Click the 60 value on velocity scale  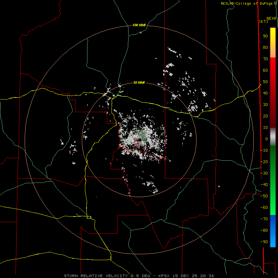pos(265,70)
